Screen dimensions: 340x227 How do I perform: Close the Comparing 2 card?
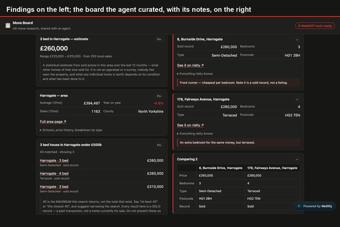(x=297, y=160)
